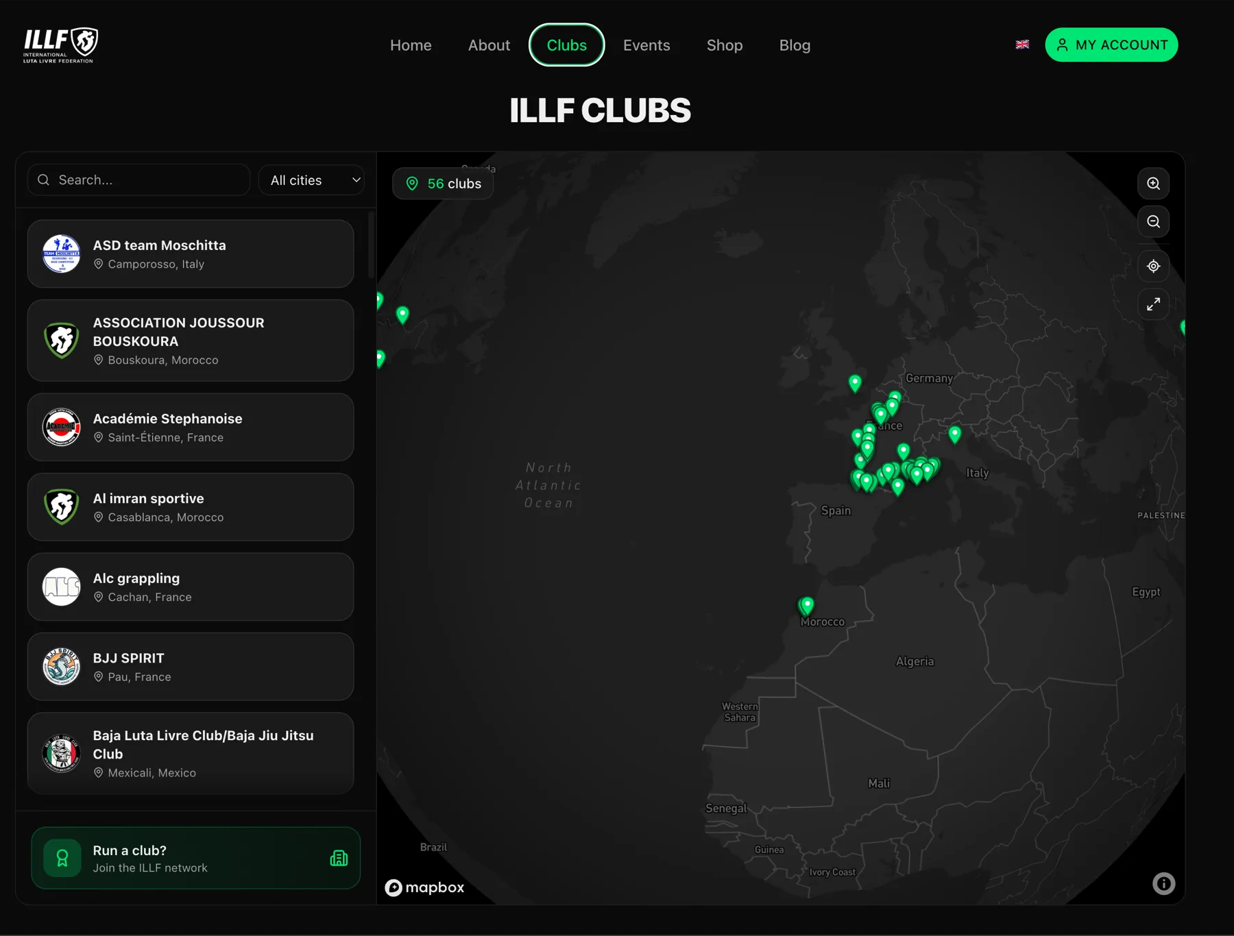Click the ILLF logo in the header
1234x936 pixels.
point(60,45)
